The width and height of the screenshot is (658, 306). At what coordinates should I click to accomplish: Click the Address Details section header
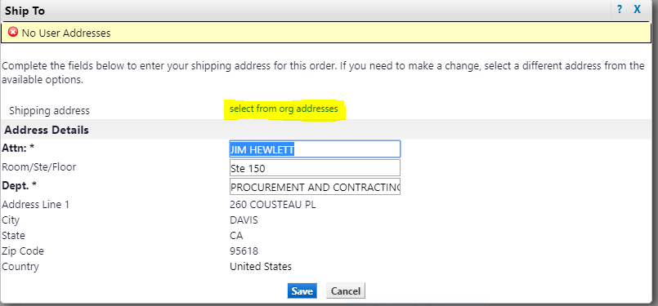pyautogui.click(x=47, y=130)
